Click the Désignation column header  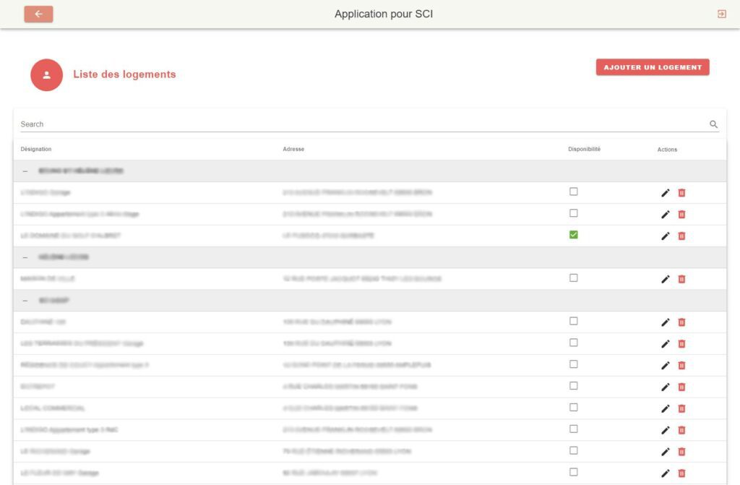coord(36,150)
